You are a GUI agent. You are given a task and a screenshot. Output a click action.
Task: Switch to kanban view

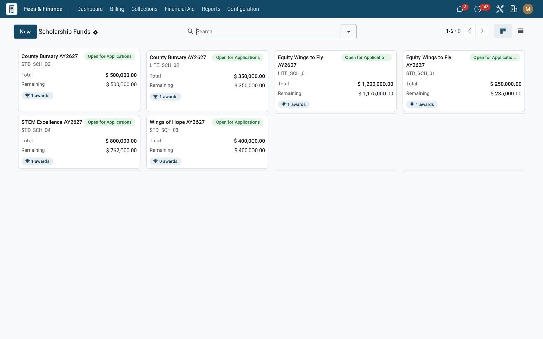(503, 31)
